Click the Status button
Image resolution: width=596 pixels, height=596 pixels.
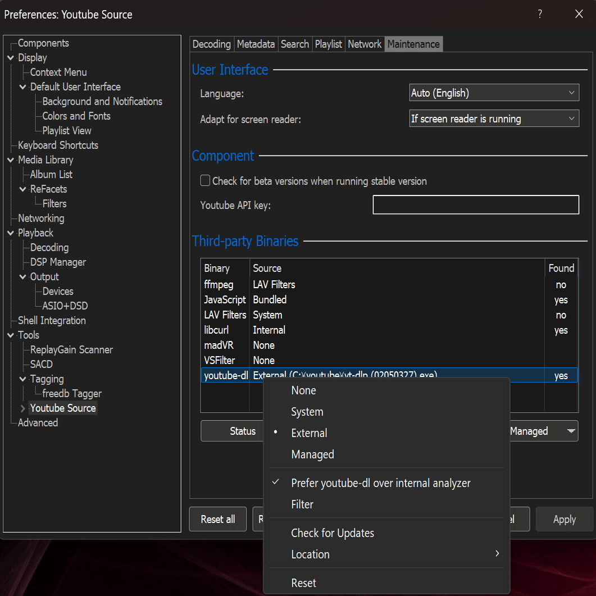[243, 431]
